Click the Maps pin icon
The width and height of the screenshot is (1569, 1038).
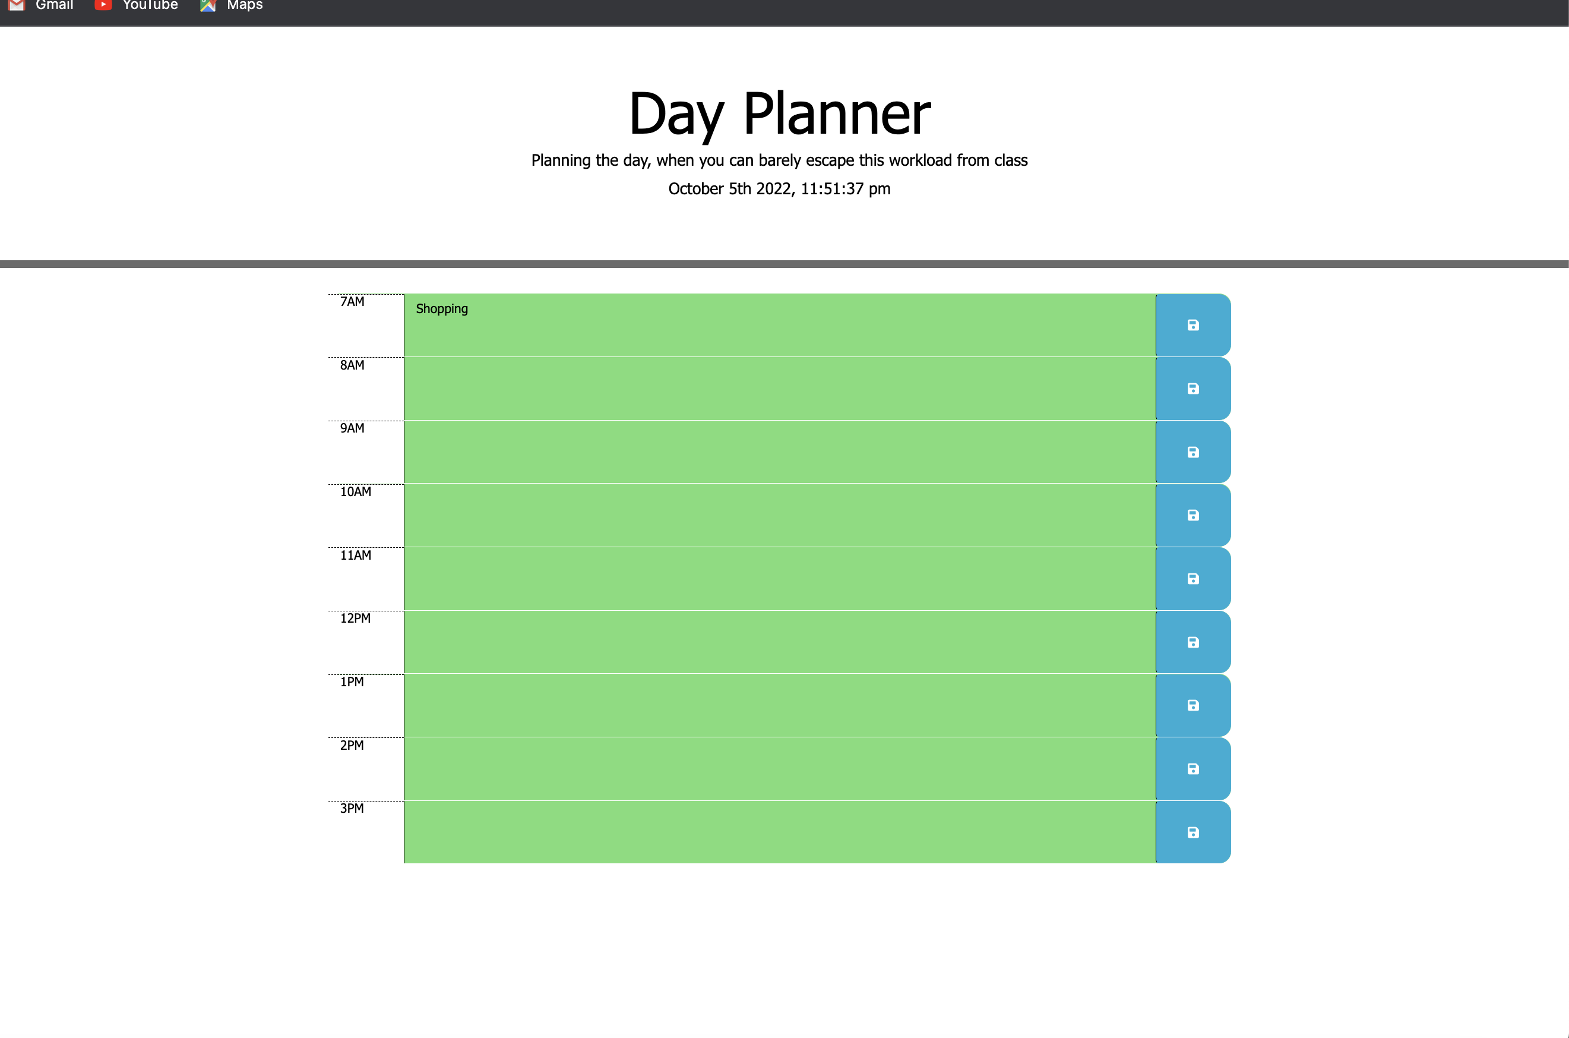point(207,5)
